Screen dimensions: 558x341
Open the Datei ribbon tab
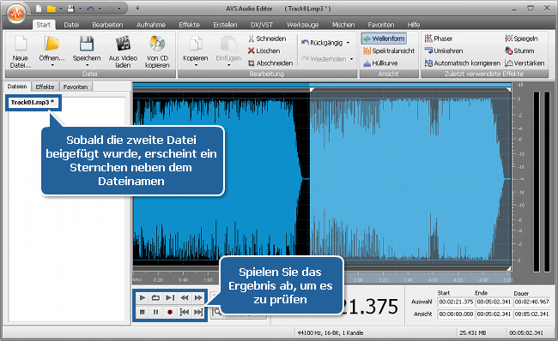71,25
